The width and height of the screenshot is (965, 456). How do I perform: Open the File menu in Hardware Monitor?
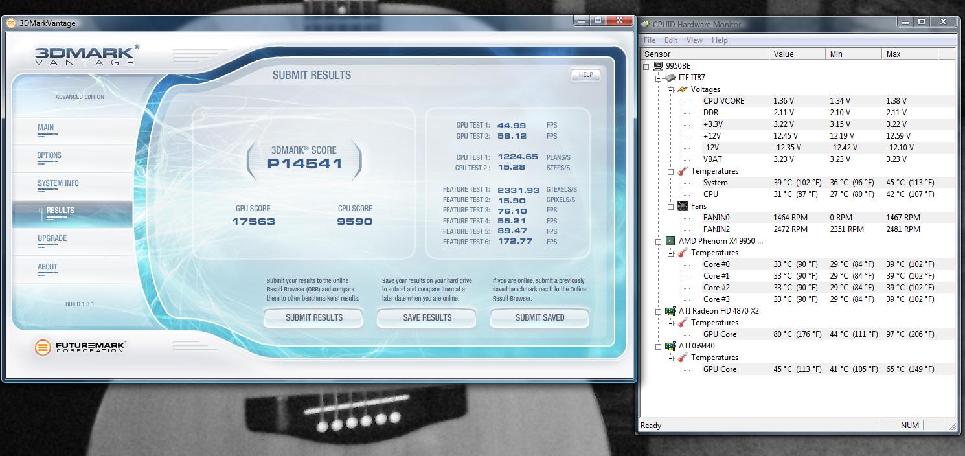(650, 40)
